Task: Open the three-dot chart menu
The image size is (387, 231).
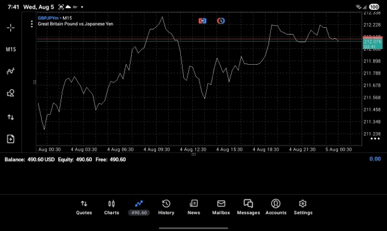Action: [31, 24]
